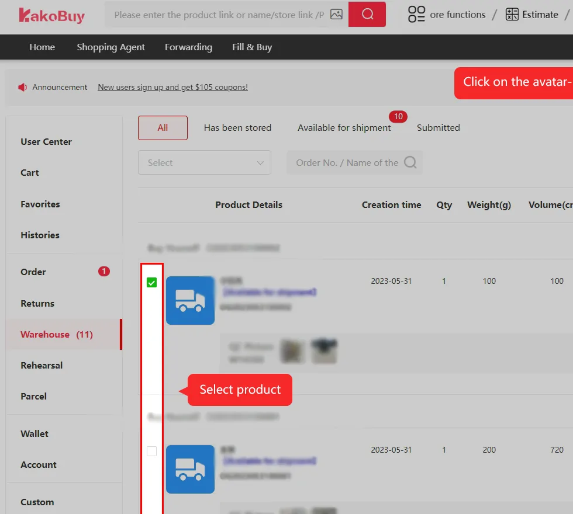Open Histories in sidebar
This screenshot has width=573, height=514.
[40, 235]
